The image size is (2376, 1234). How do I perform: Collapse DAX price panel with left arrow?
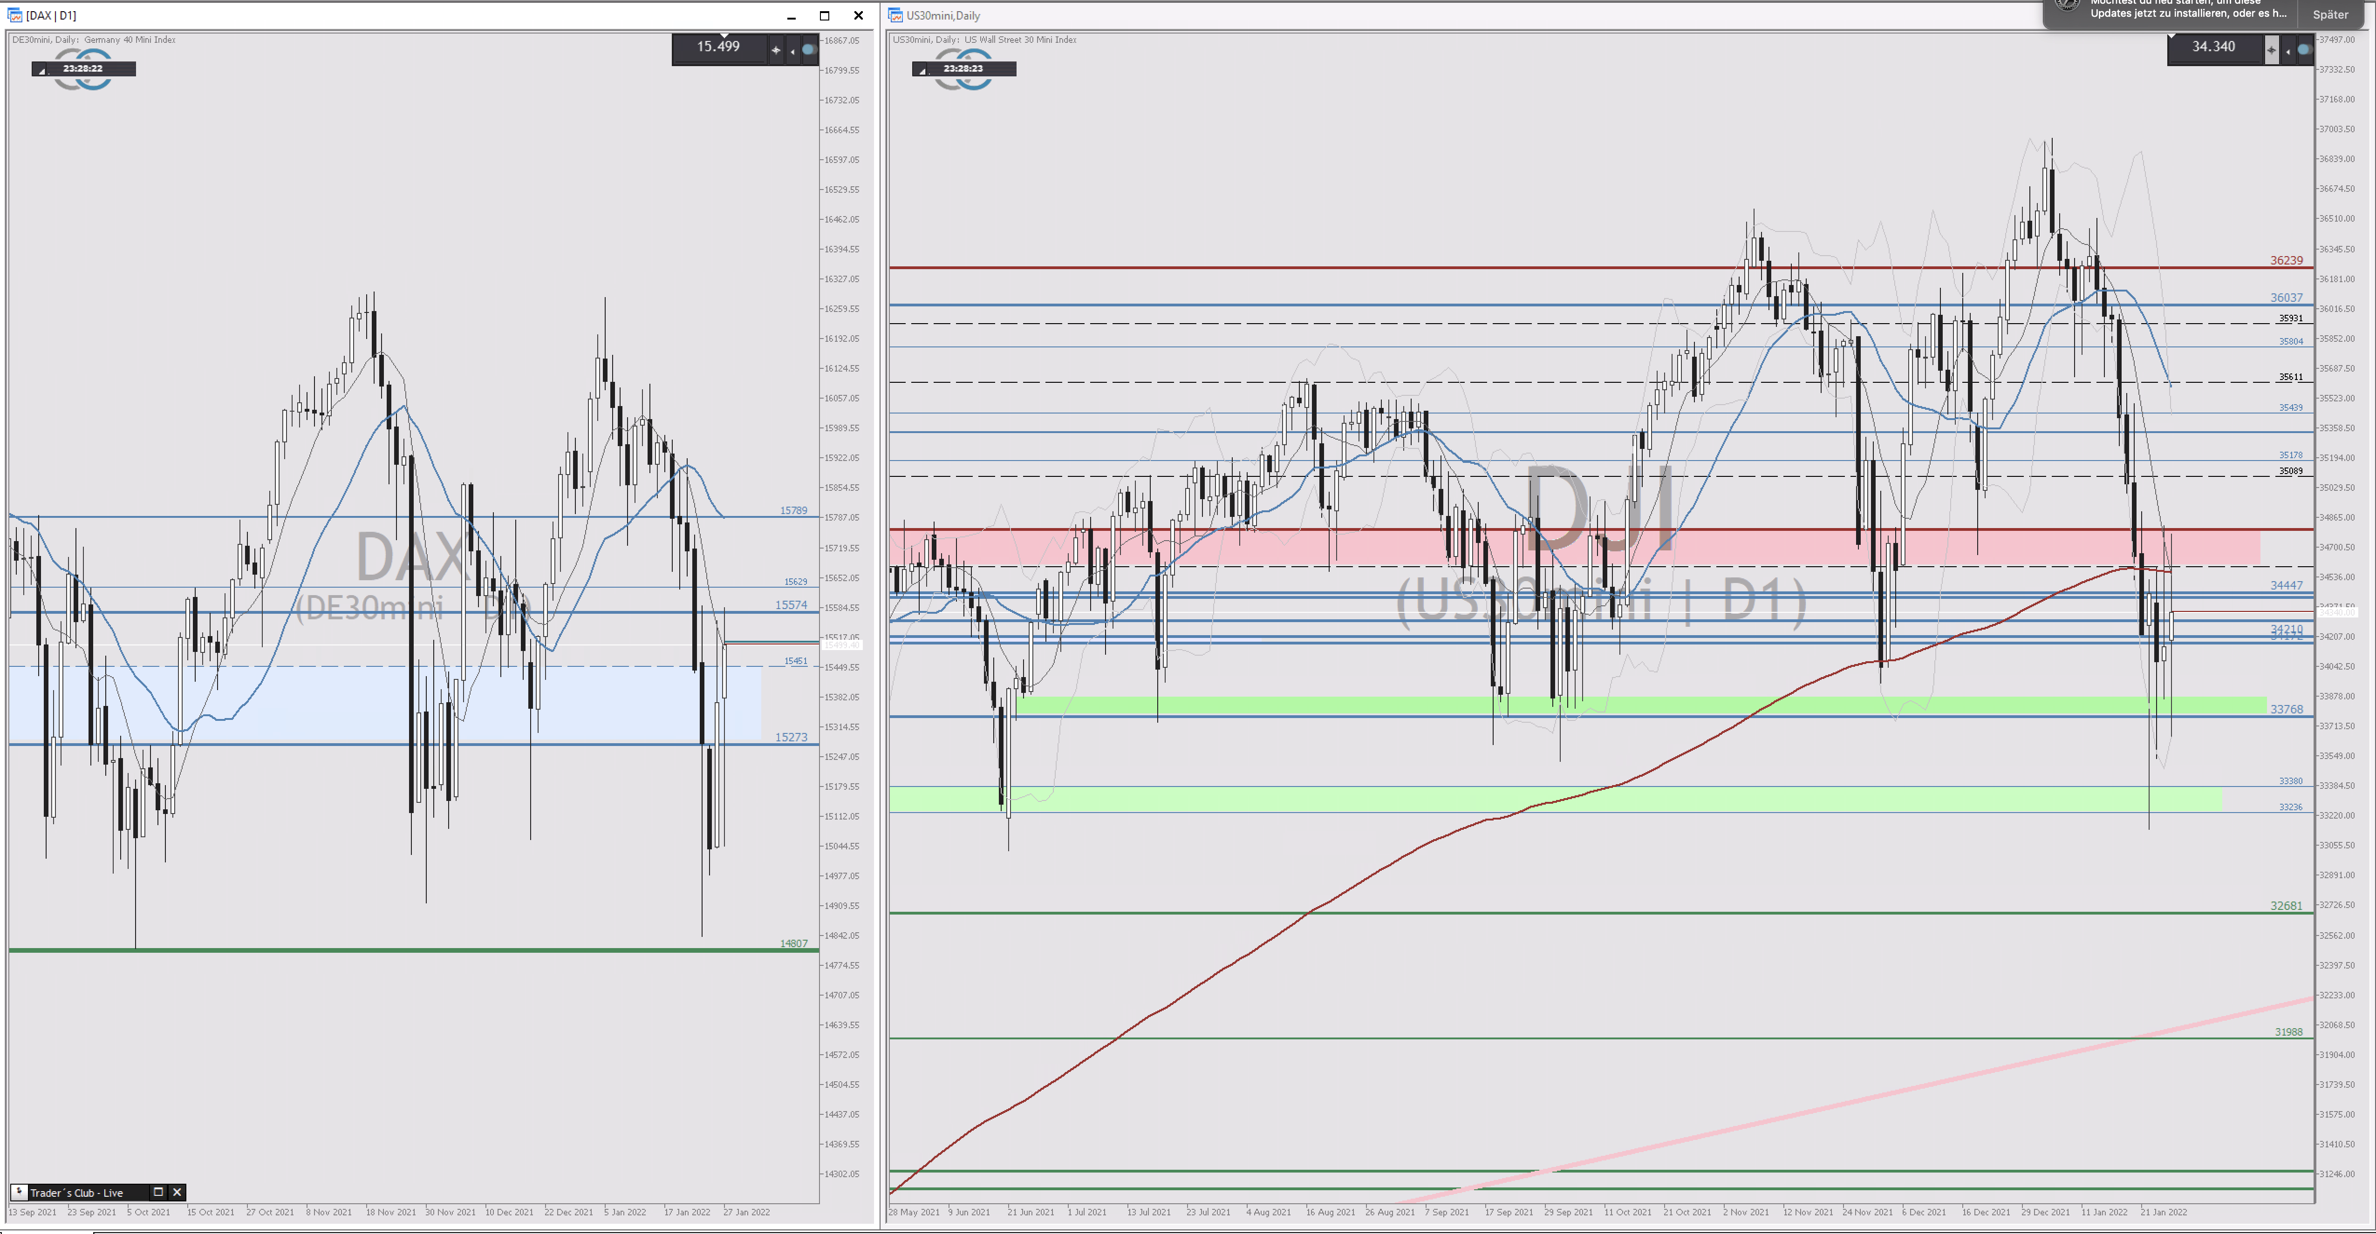tap(792, 51)
